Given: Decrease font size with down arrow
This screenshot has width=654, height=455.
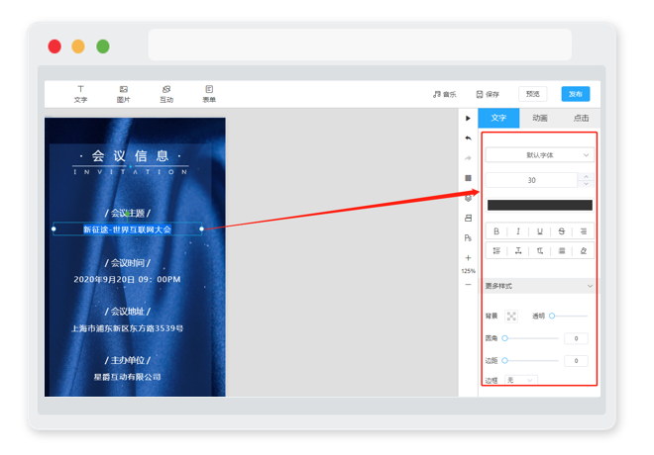Looking at the screenshot, I should tap(586, 184).
